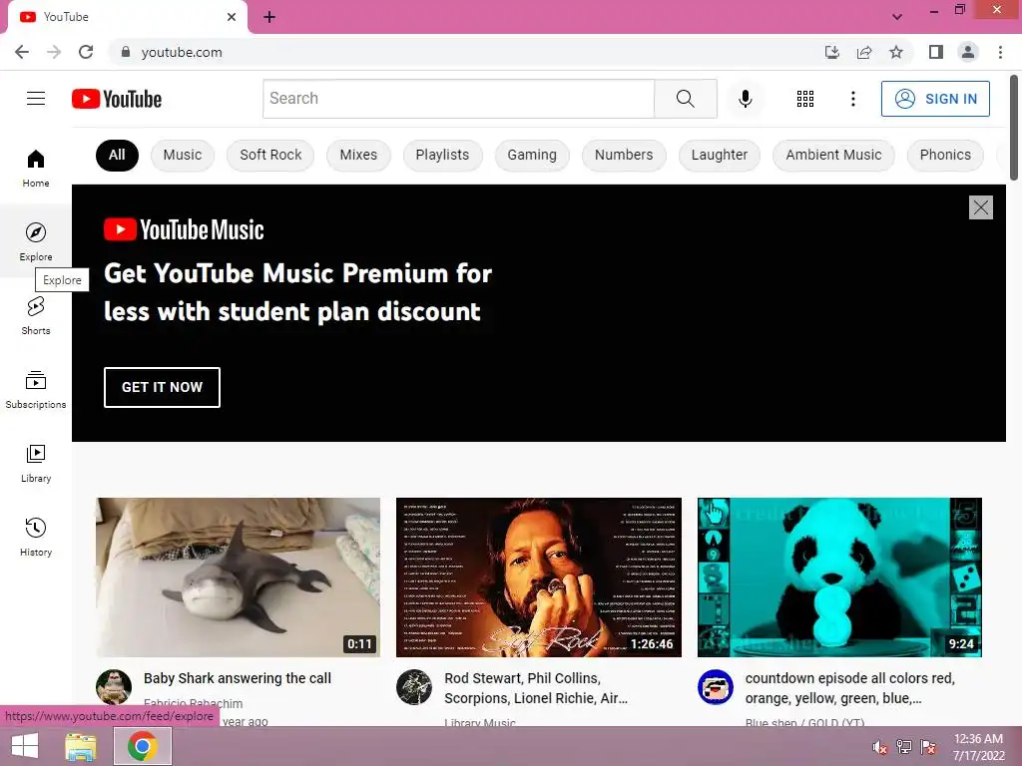Open History in the sidebar
Viewport: 1022px width, 766px height.
click(36, 538)
